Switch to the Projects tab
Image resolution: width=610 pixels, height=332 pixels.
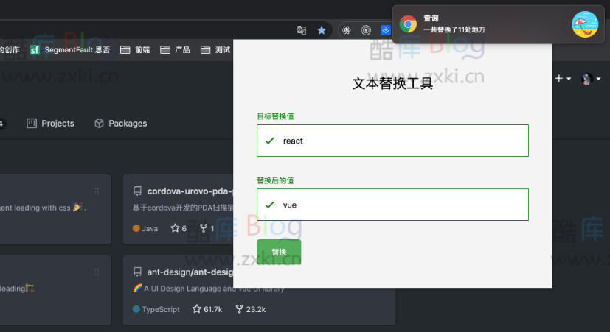pos(50,124)
